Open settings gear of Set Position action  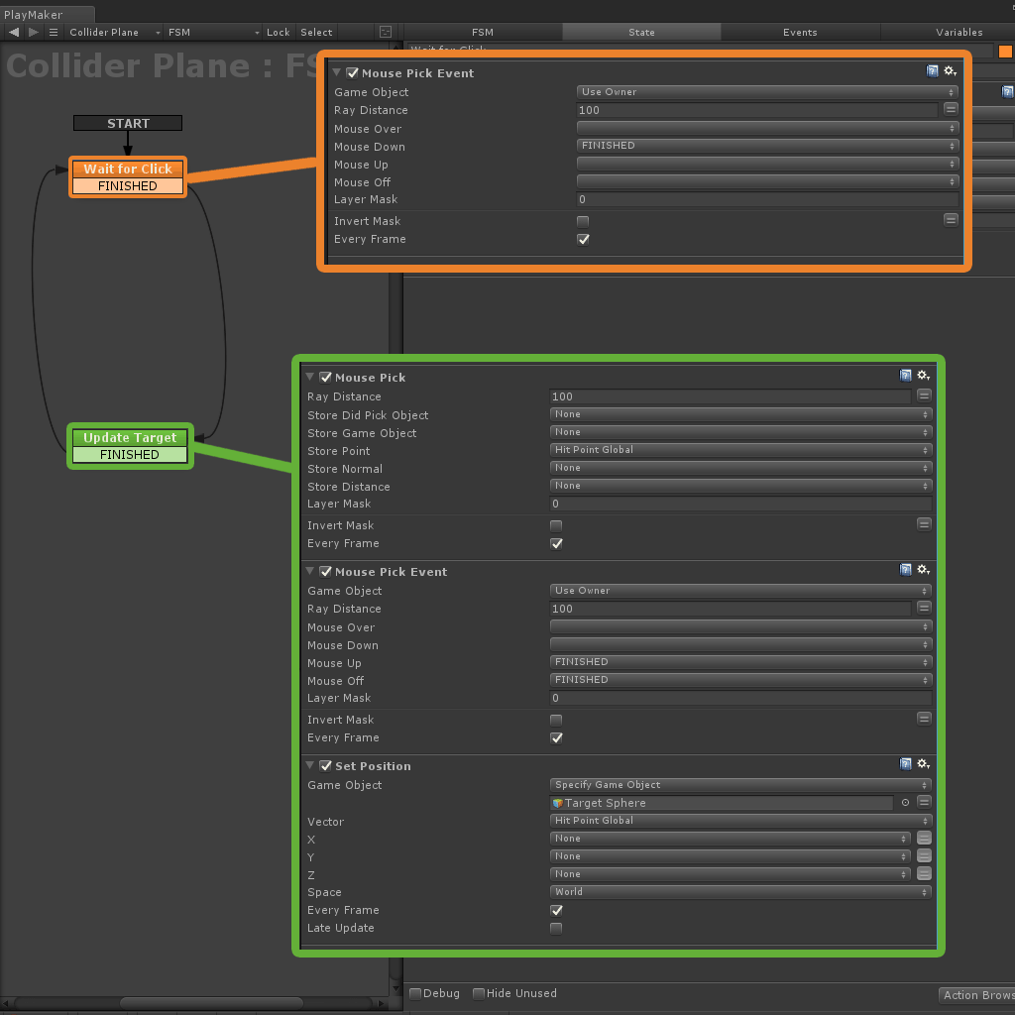click(x=923, y=764)
